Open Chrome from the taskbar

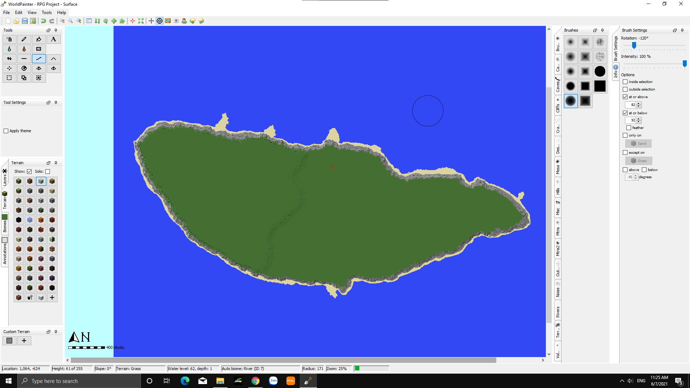click(x=256, y=381)
